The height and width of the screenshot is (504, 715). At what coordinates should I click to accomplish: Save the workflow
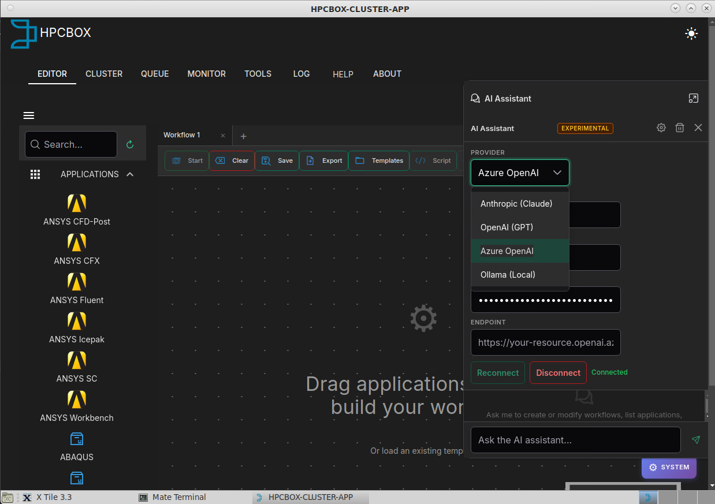tap(277, 160)
